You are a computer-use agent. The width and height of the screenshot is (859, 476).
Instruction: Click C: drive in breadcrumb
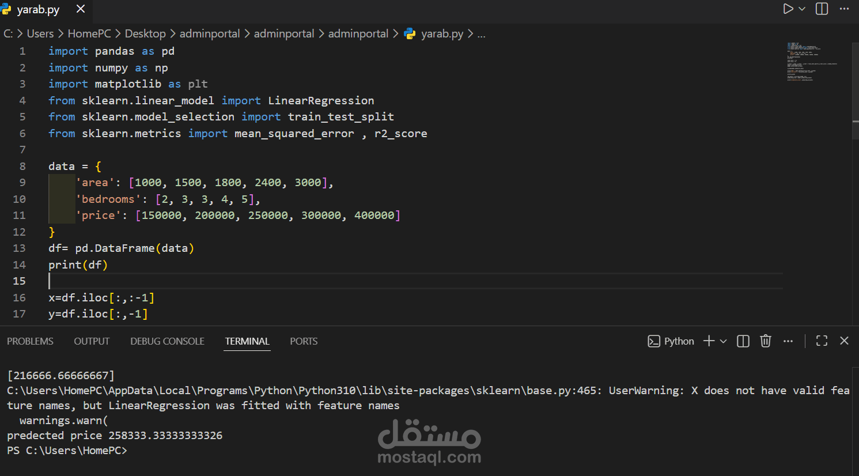click(x=8, y=33)
